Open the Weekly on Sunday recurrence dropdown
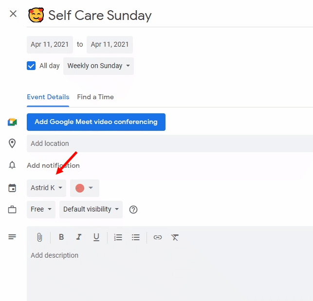The width and height of the screenshot is (313, 301). click(x=98, y=66)
